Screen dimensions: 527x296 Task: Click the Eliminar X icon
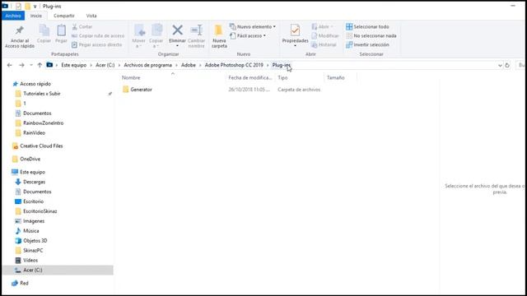178,30
